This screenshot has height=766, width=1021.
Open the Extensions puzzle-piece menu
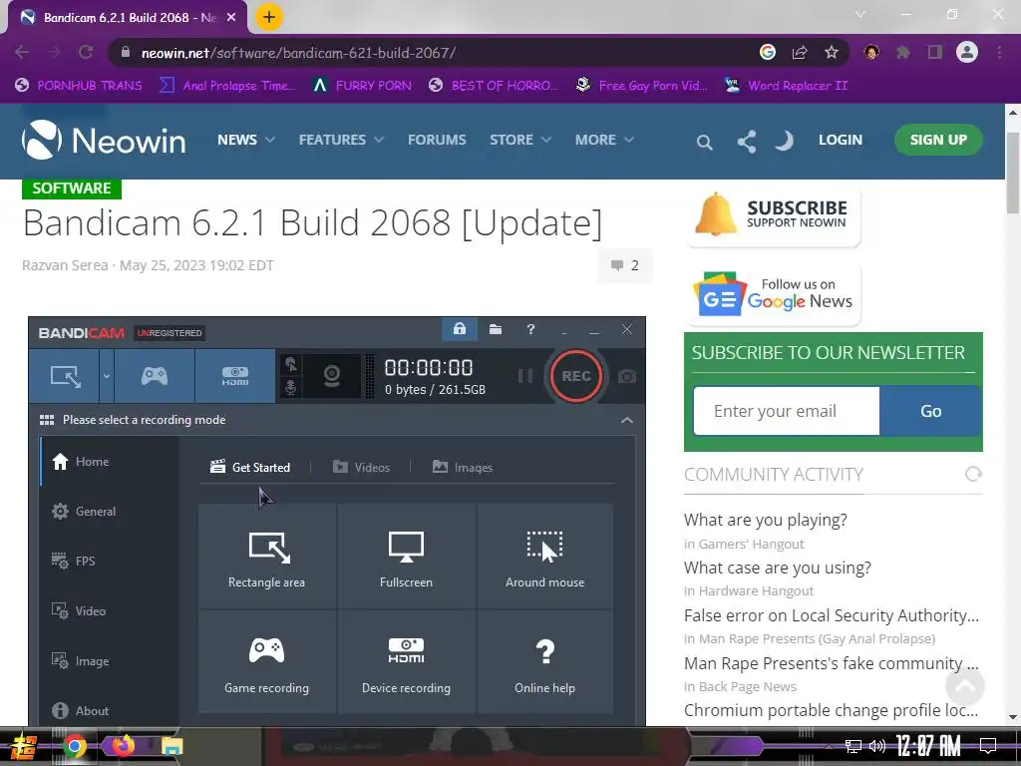903,52
